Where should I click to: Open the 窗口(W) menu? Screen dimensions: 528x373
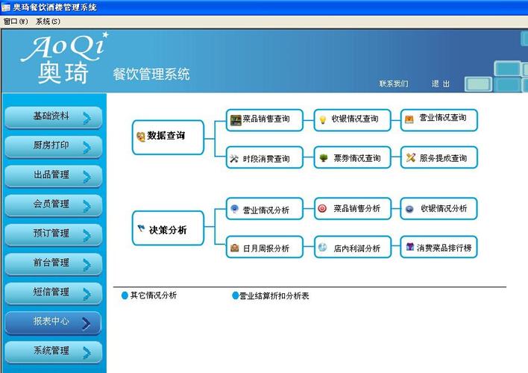(16, 22)
